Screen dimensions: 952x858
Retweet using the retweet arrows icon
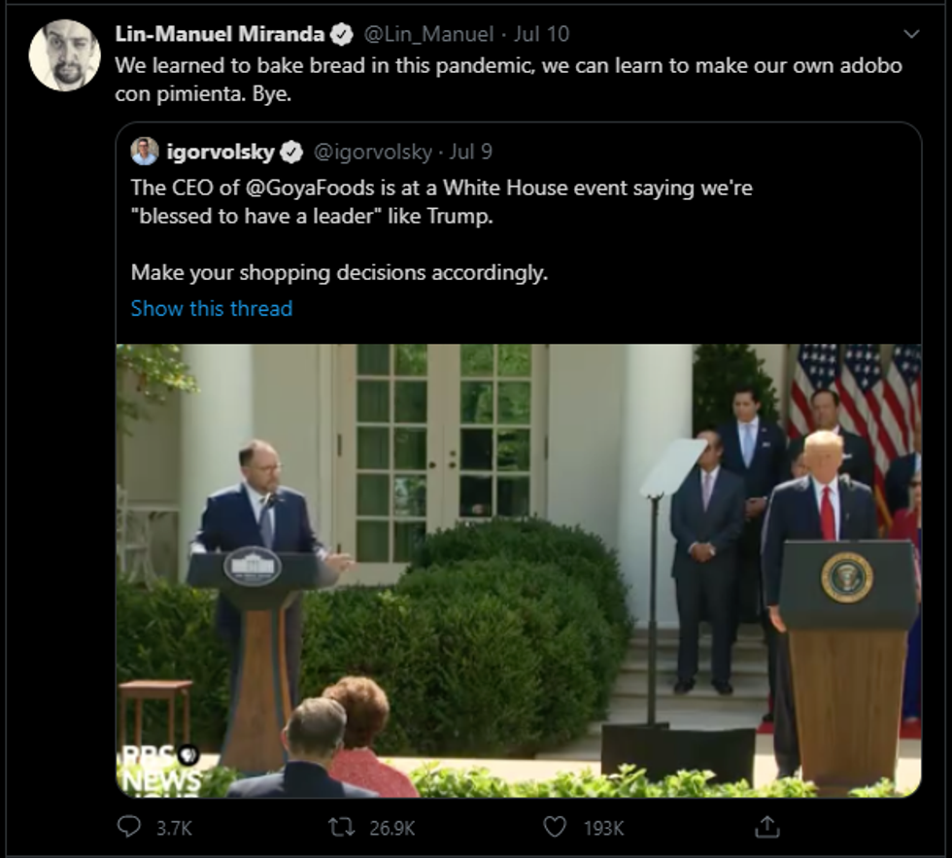(x=341, y=827)
